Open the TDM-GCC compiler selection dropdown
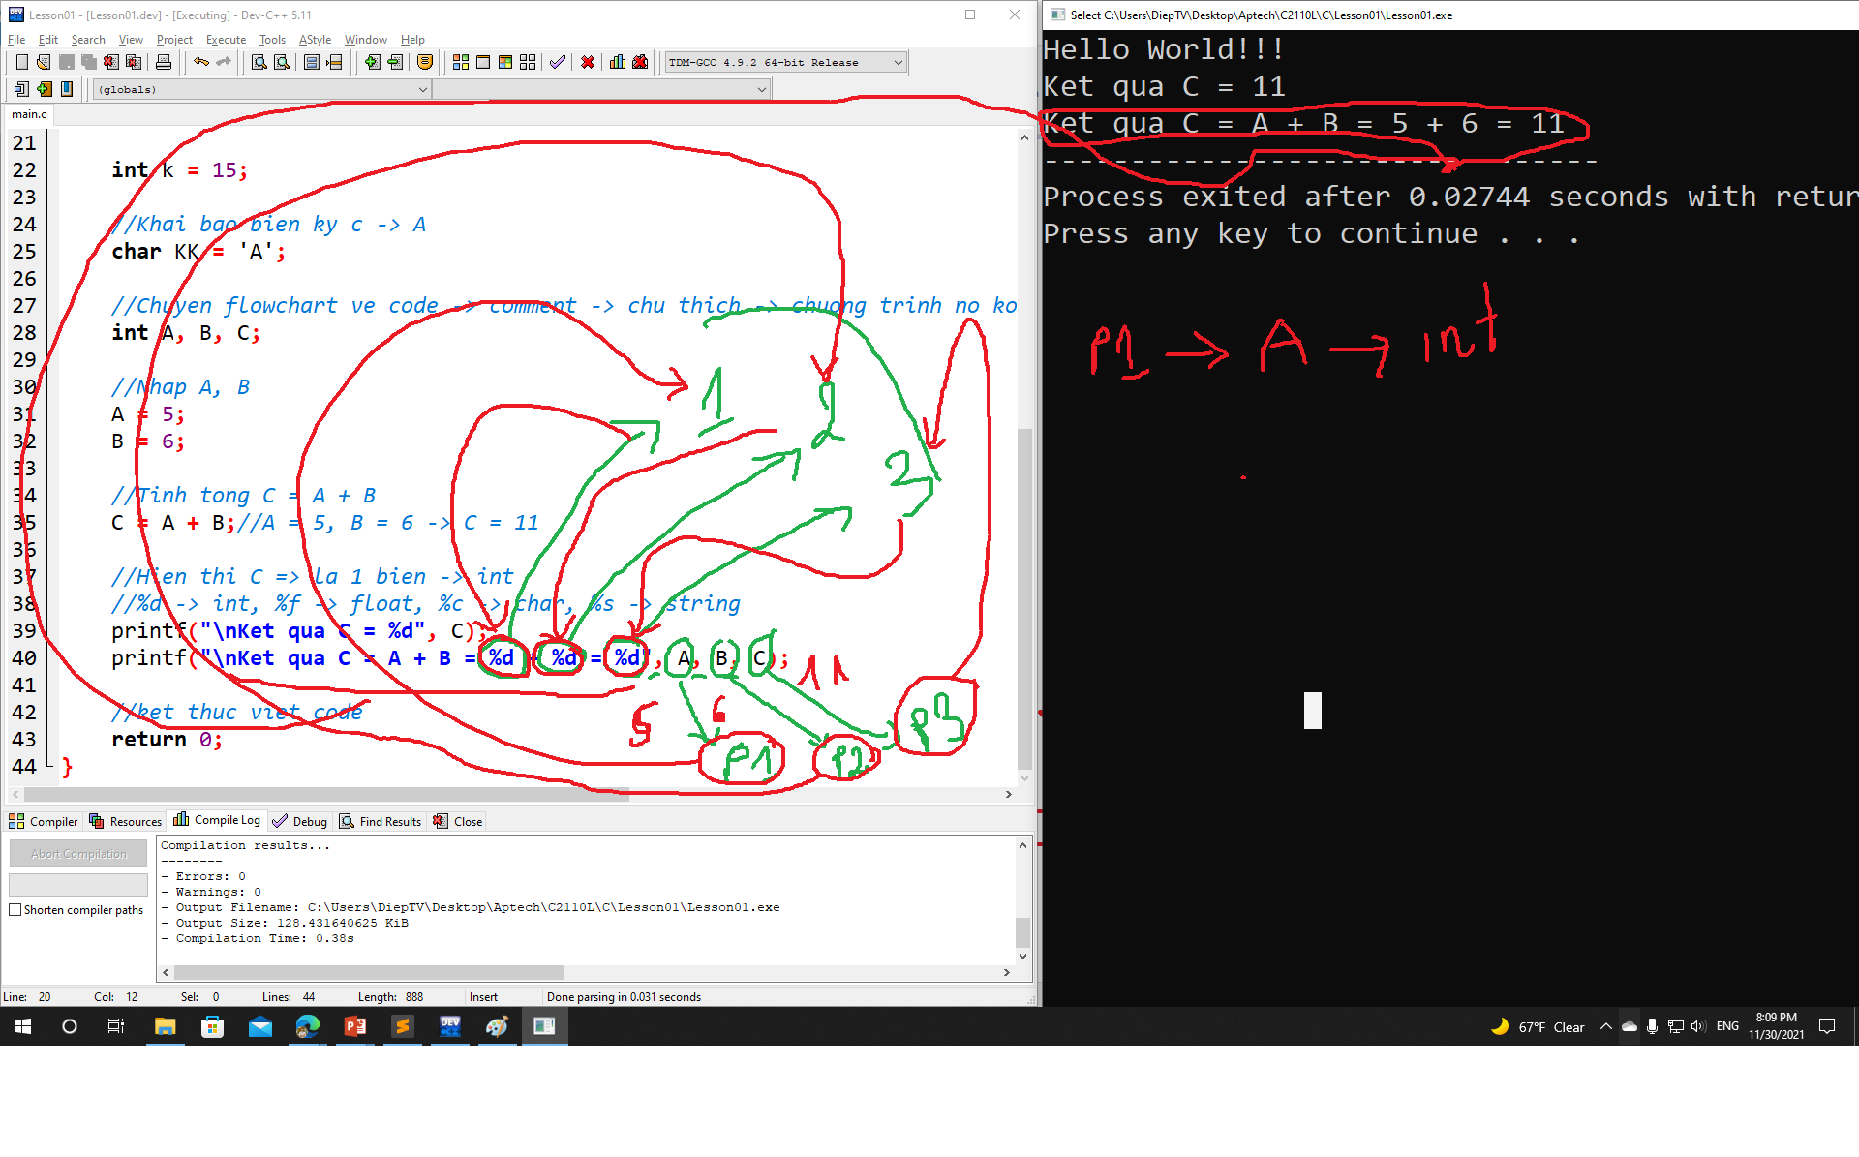 pyautogui.click(x=898, y=62)
